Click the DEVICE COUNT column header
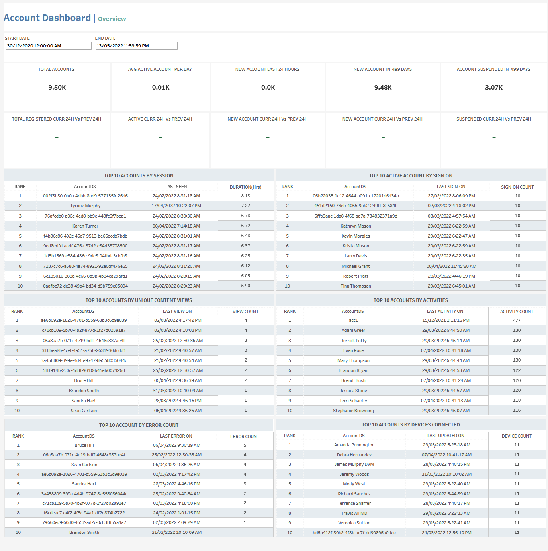 pos(517,436)
